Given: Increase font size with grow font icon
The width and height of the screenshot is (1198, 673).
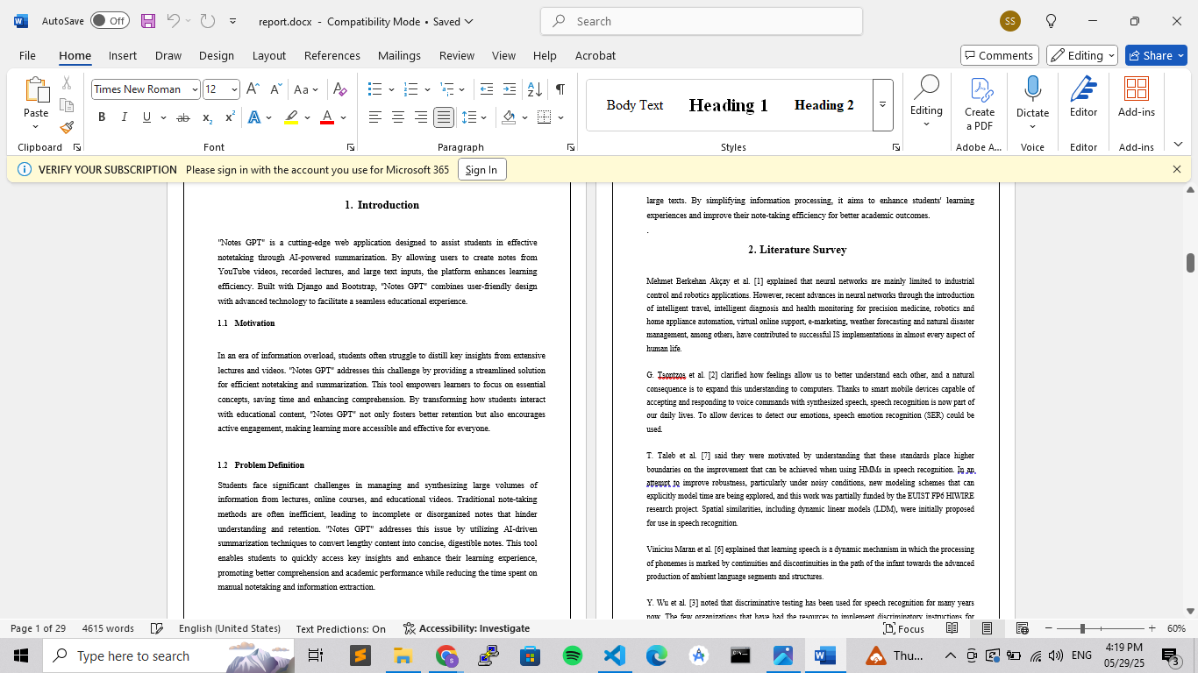Looking at the screenshot, I should pos(253,89).
